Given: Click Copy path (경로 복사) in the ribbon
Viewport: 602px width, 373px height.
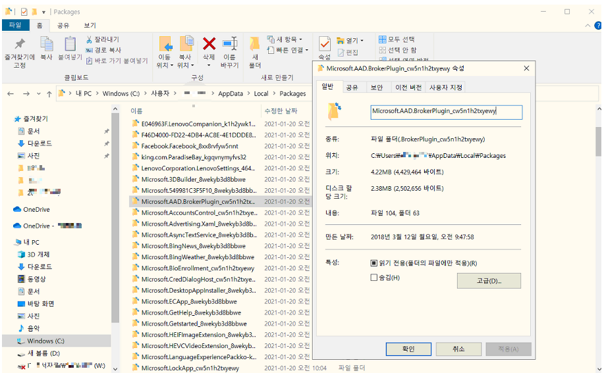Looking at the screenshot, I should pyautogui.click(x=103, y=50).
